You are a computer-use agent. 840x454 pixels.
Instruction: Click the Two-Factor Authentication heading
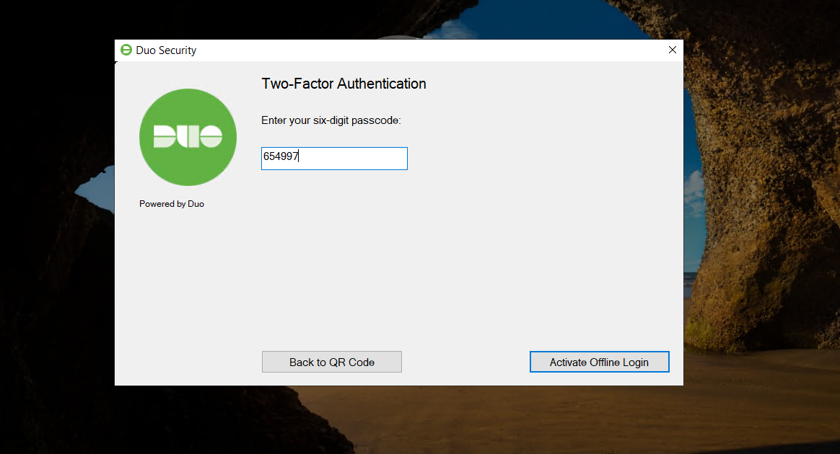point(344,84)
